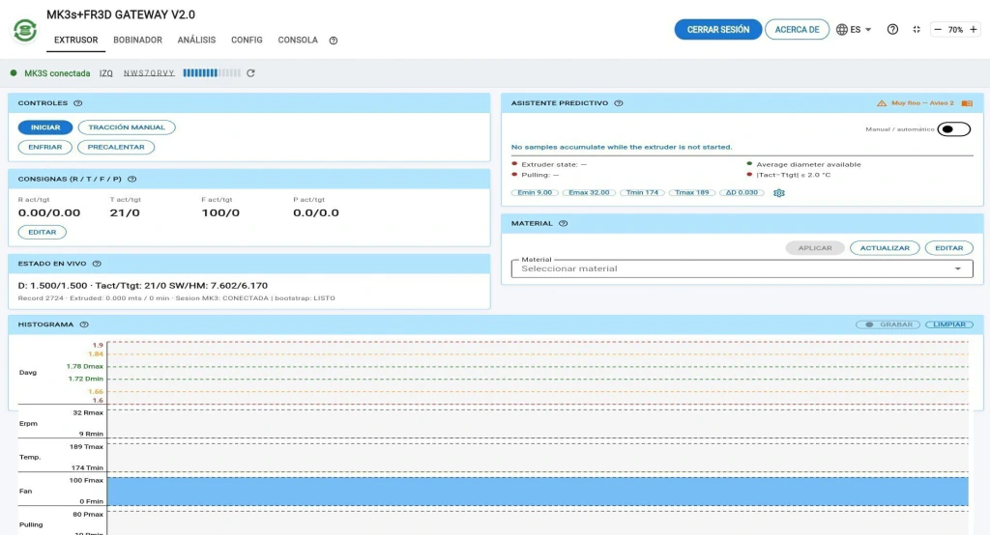The height and width of the screenshot is (535, 990).
Task: Click the 189 Tmax axis label
Action: [x=86, y=447]
